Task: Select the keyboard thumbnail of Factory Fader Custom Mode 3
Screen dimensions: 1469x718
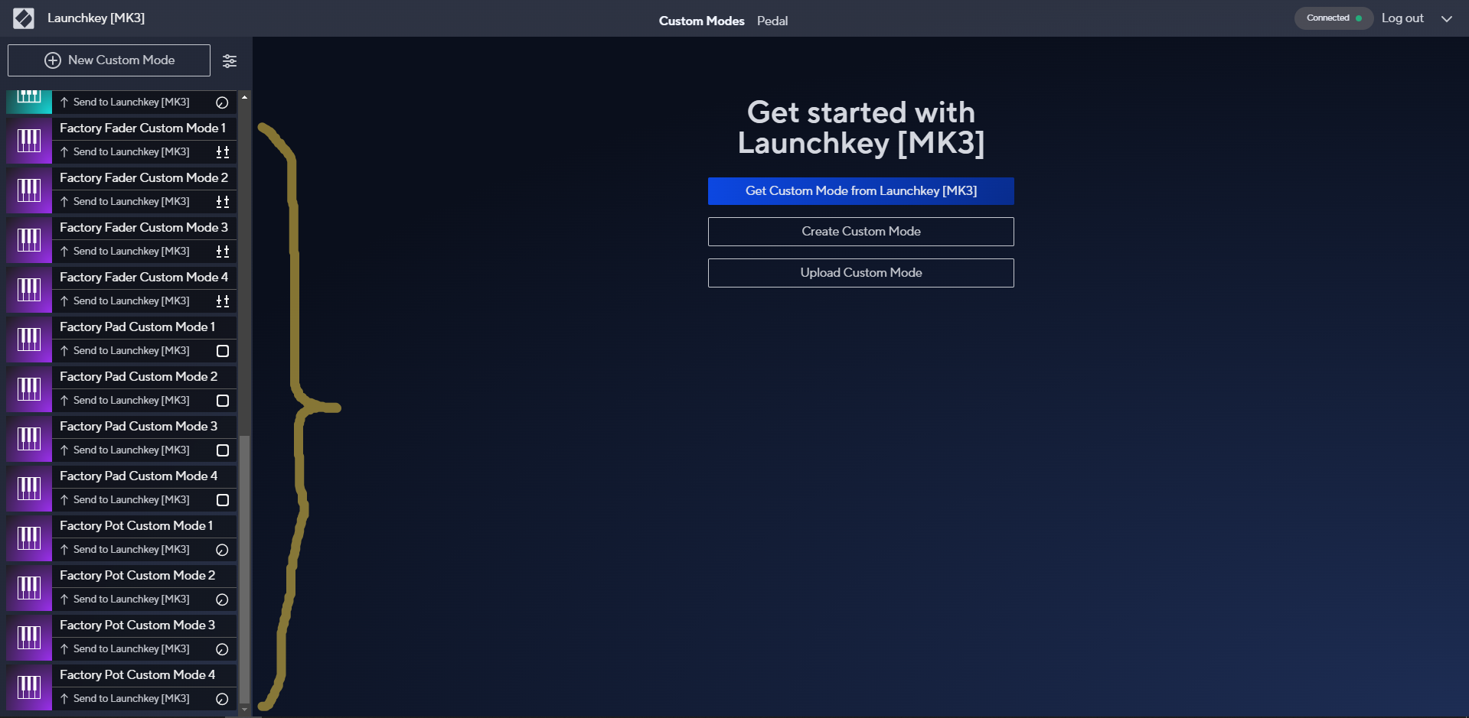Action: click(x=29, y=240)
